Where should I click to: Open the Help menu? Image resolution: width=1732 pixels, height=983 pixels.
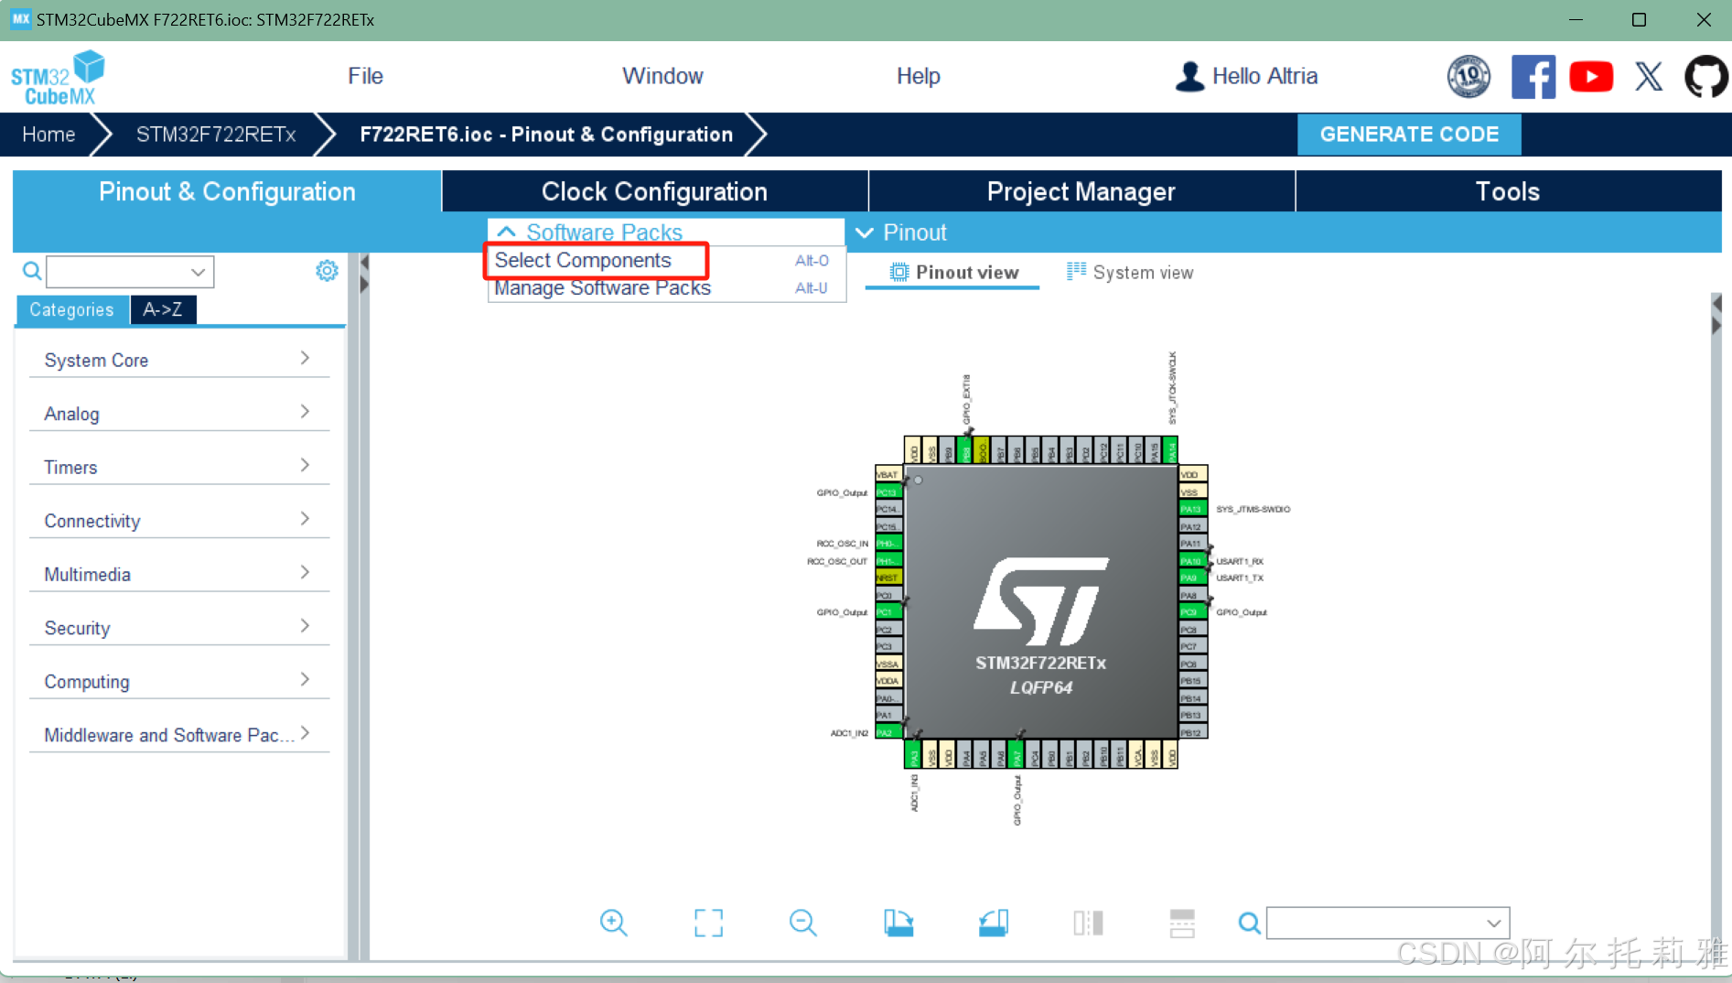(918, 76)
